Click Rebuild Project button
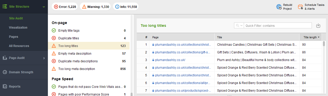328x96 pixels. (284, 7)
